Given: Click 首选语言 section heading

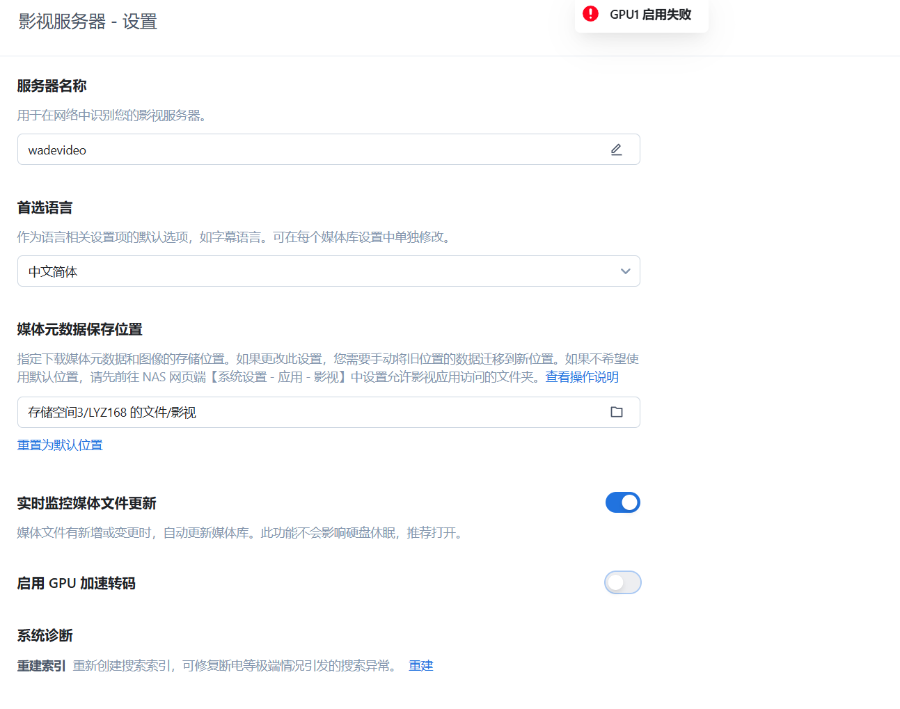Looking at the screenshot, I should [45, 207].
